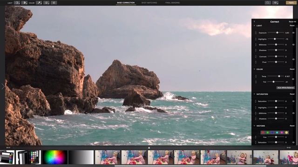
Task: Select the color checker chart thumbnail
Action: pyautogui.click(x=28, y=157)
